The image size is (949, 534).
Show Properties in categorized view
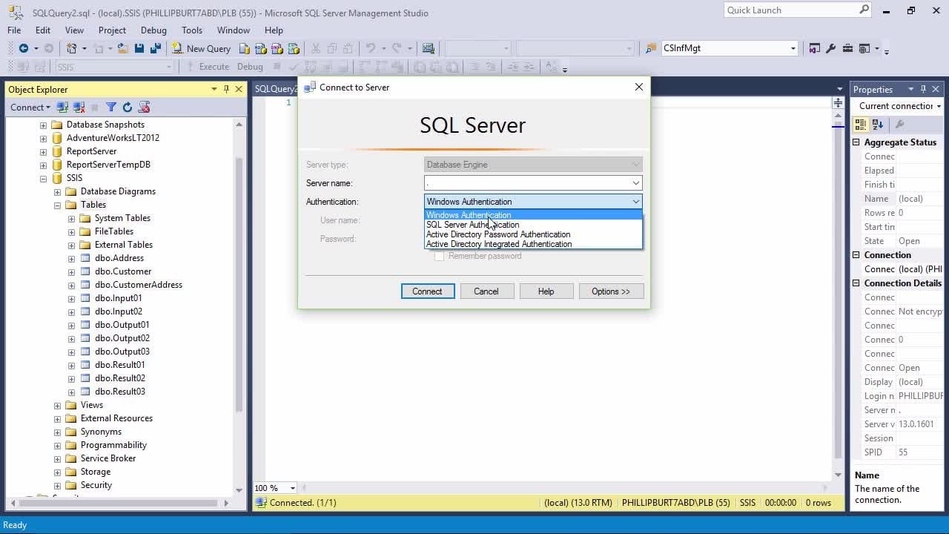point(862,125)
